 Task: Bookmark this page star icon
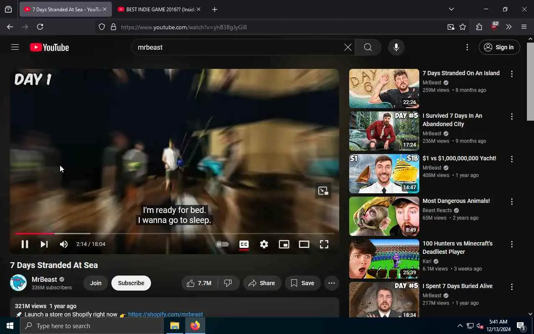tap(463, 27)
